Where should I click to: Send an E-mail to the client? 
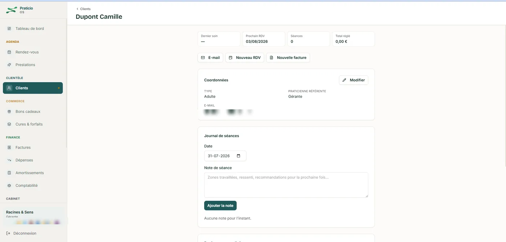[210, 58]
